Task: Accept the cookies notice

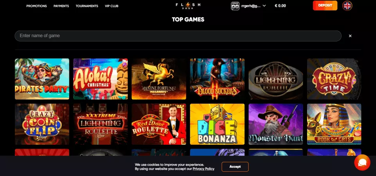Action: point(235,167)
